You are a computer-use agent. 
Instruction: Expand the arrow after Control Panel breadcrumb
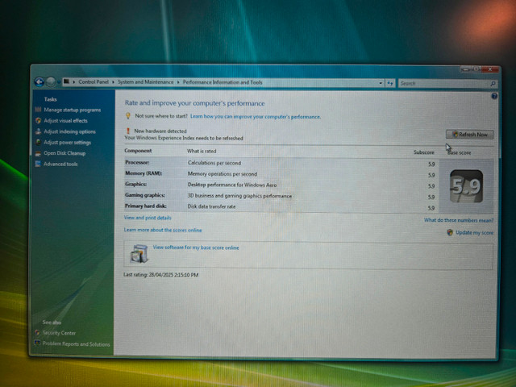[113, 82]
